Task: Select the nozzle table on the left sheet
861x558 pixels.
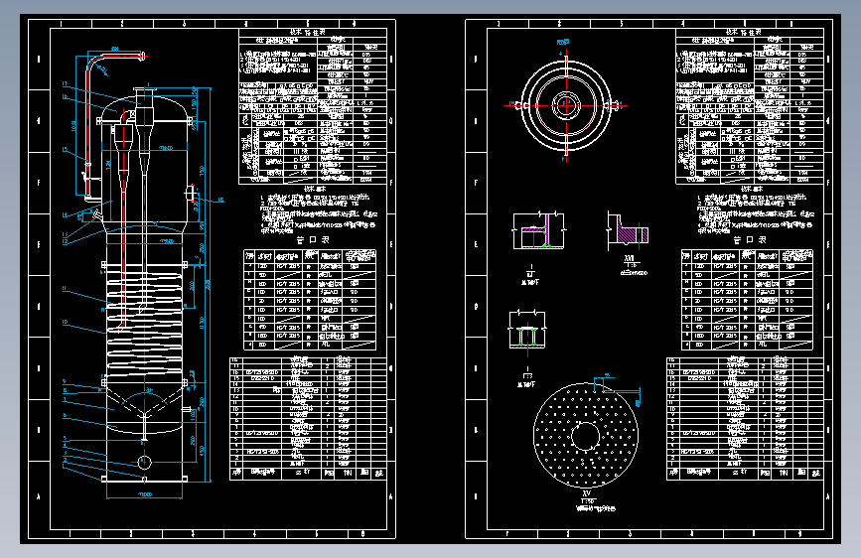Action: (310, 300)
